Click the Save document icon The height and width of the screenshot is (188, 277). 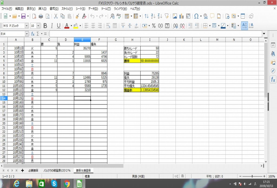(23, 16)
